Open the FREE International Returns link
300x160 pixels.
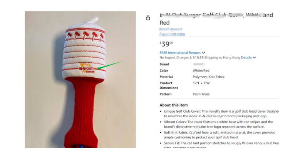(180, 53)
